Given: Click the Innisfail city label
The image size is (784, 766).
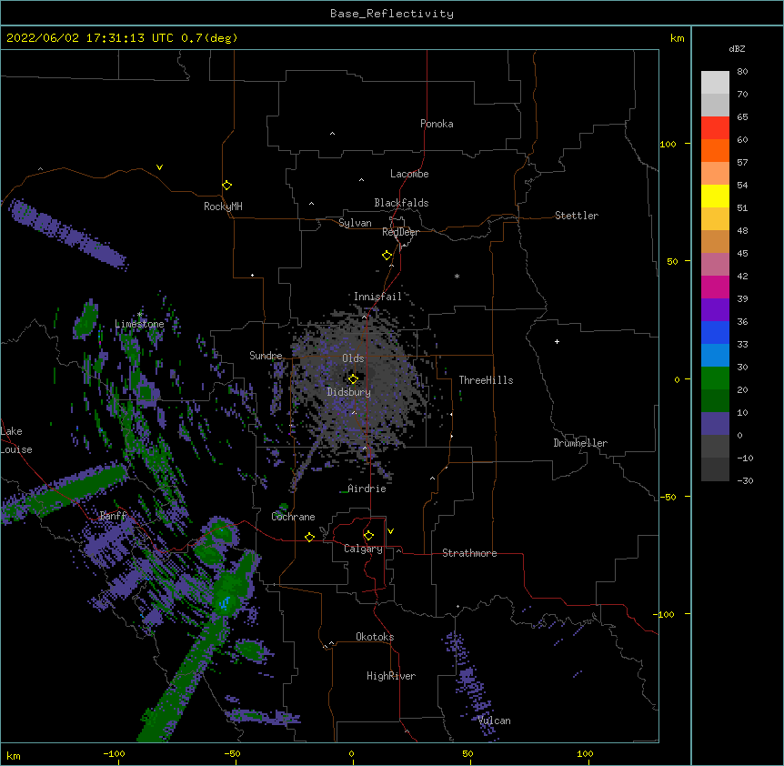Looking at the screenshot, I should coord(377,297).
